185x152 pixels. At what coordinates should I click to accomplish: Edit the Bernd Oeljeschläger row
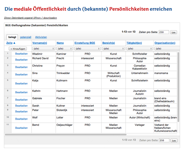[21, 128]
